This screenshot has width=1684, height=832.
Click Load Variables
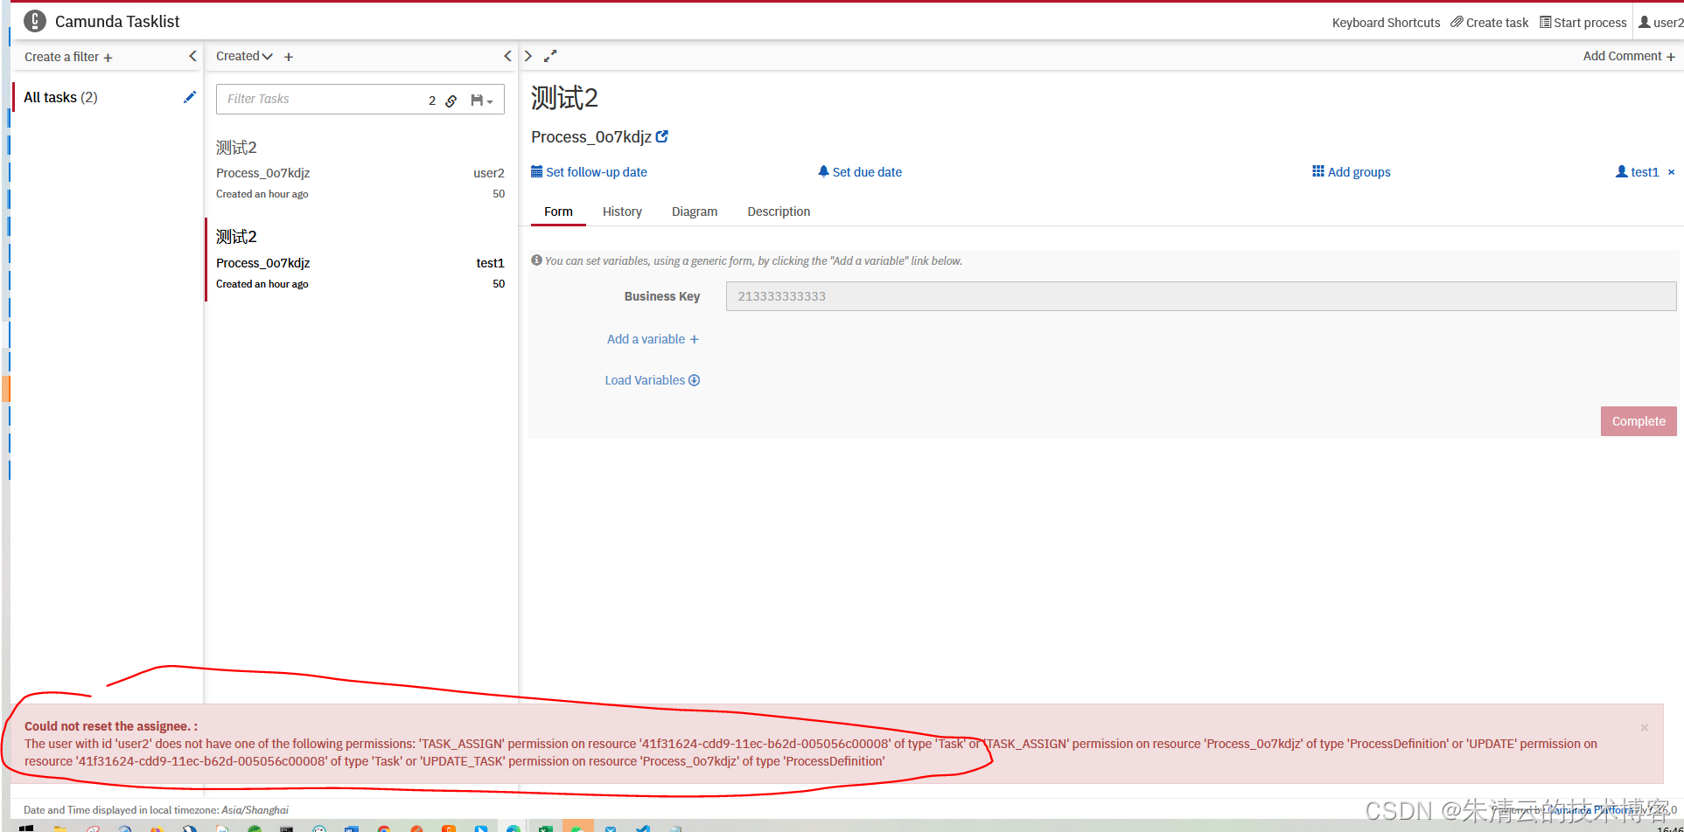[653, 380]
